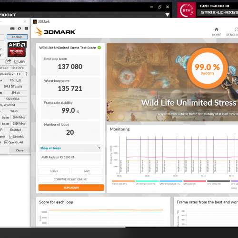Viewport: 238px width, 238px height.
Task: Click the GPU-Z BIOS export share icon
Action: tap(8, 61)
